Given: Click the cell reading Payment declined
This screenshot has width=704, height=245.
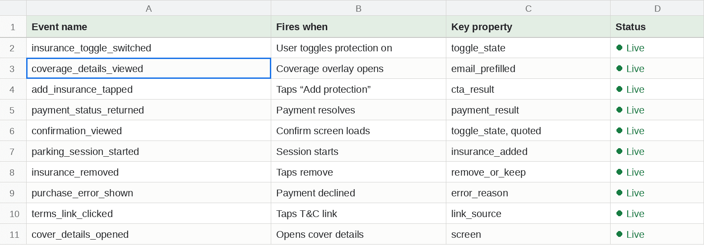Looking at the screenshot, I should tap(358, 193).
